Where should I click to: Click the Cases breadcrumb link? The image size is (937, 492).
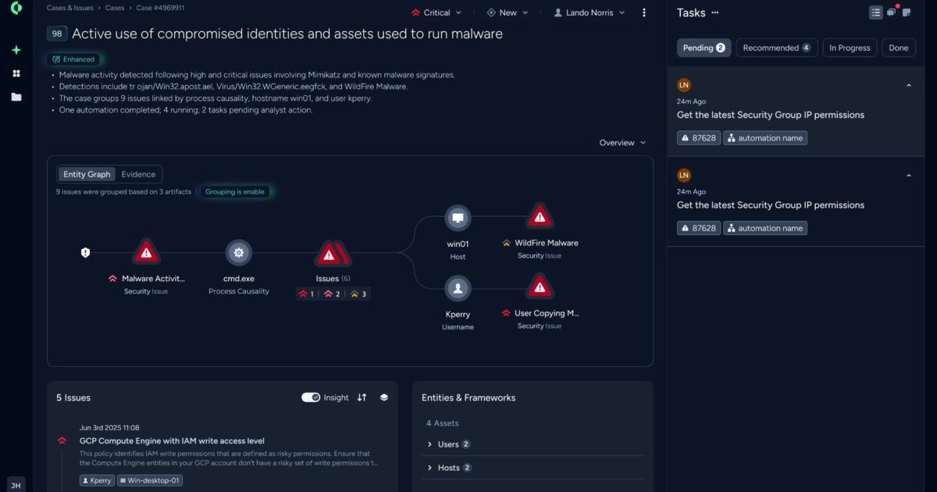coord(114,7)
